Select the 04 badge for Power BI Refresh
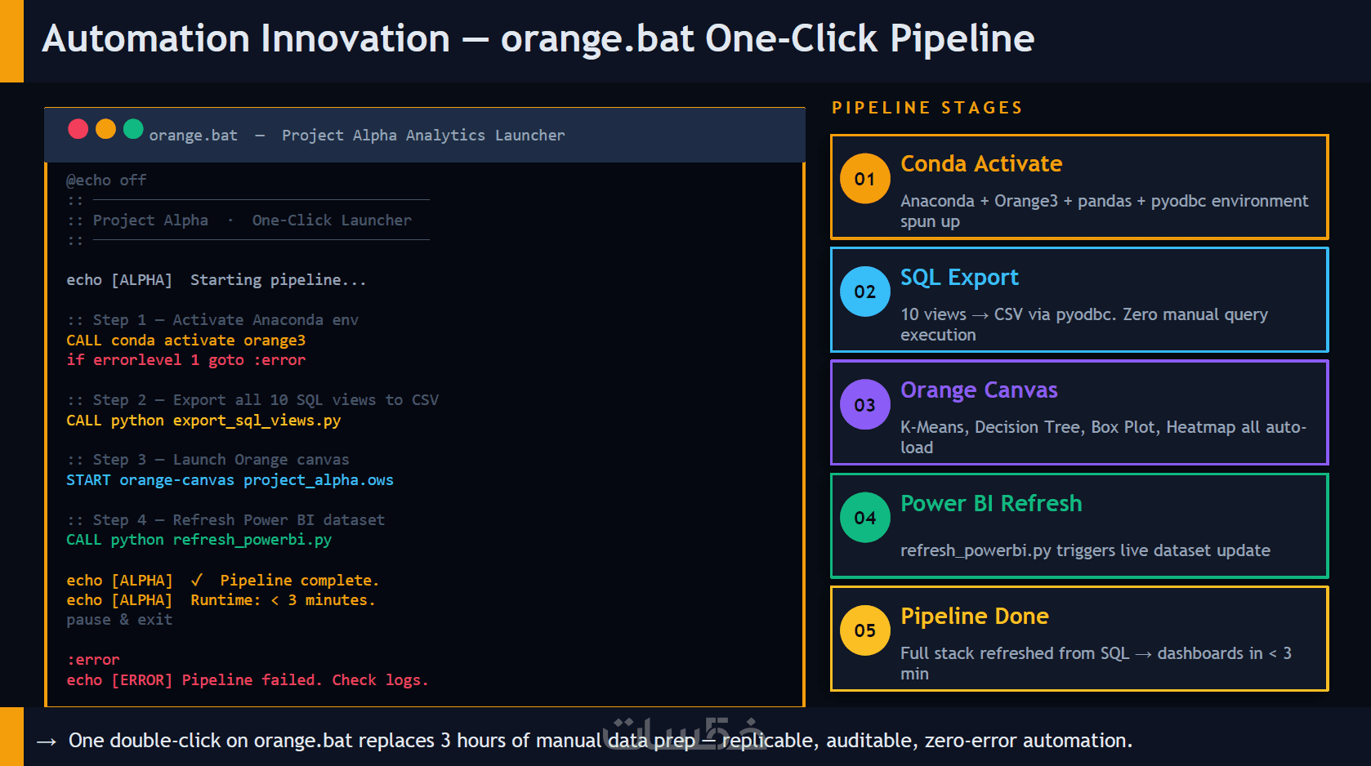The image size is (1371, 766). tap(865, 518)
